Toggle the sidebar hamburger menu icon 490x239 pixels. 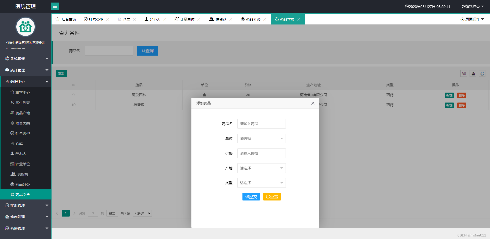[x=55, y=6]
